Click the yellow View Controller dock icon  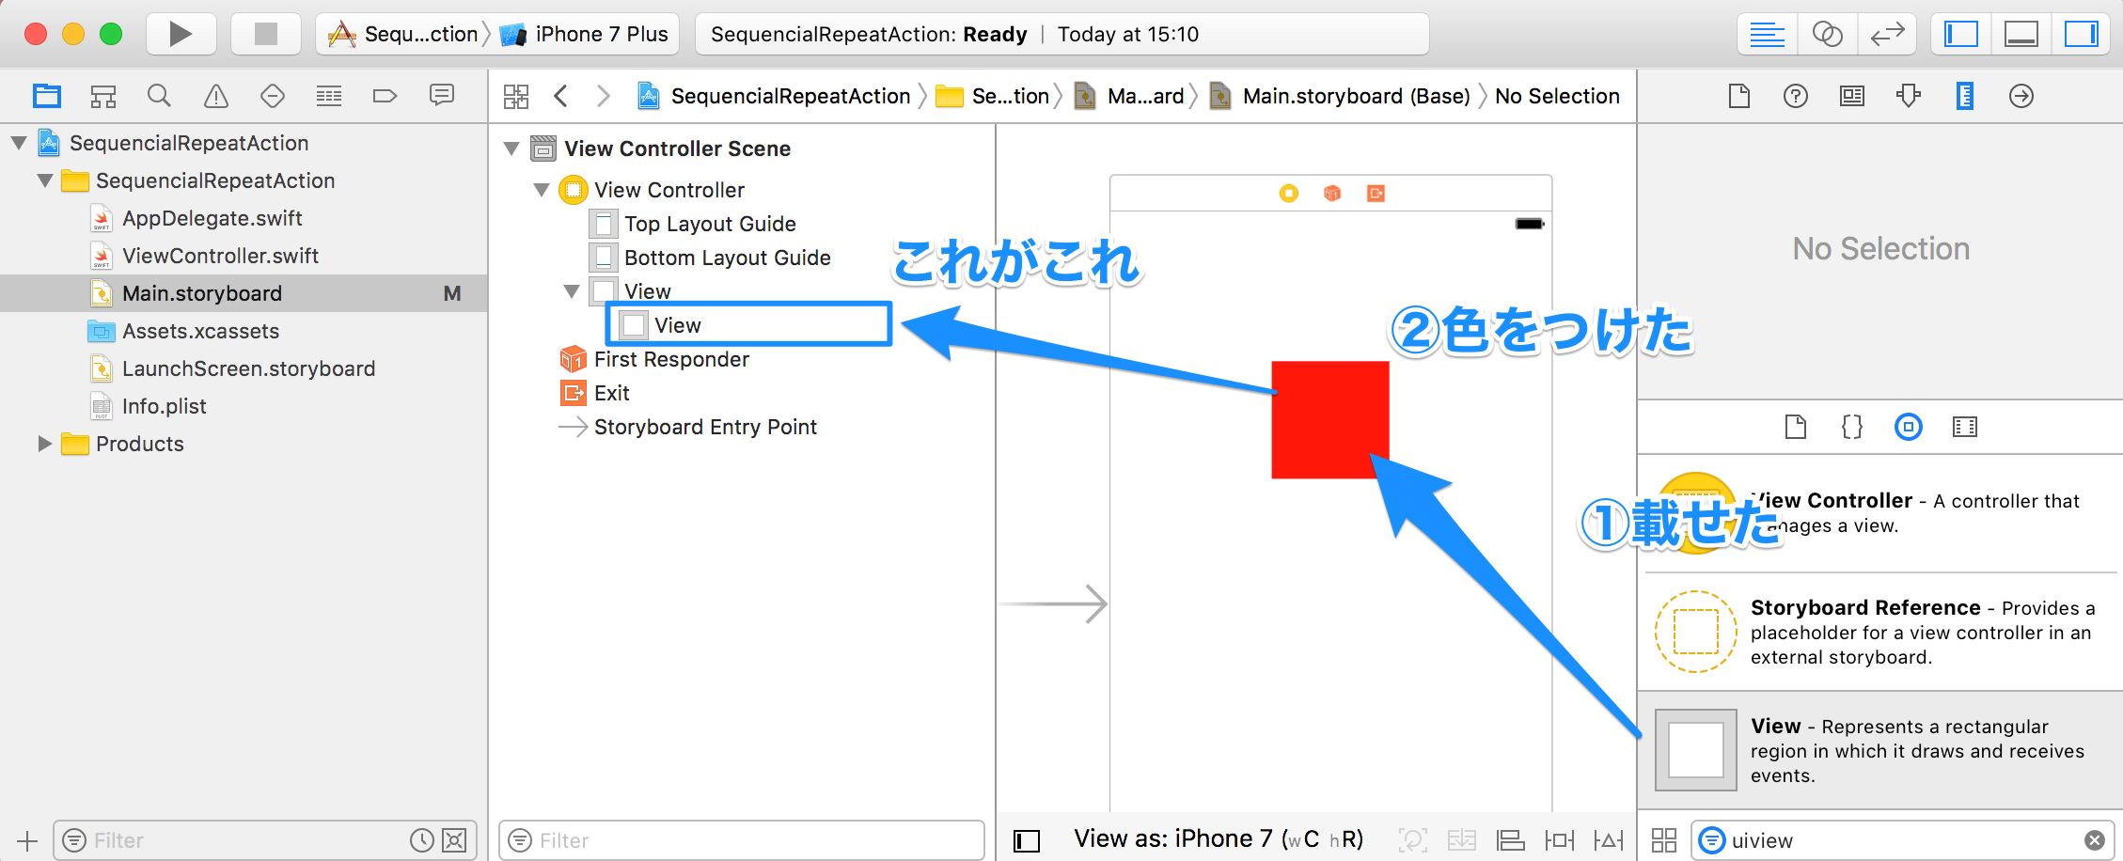coord(1289,194)
